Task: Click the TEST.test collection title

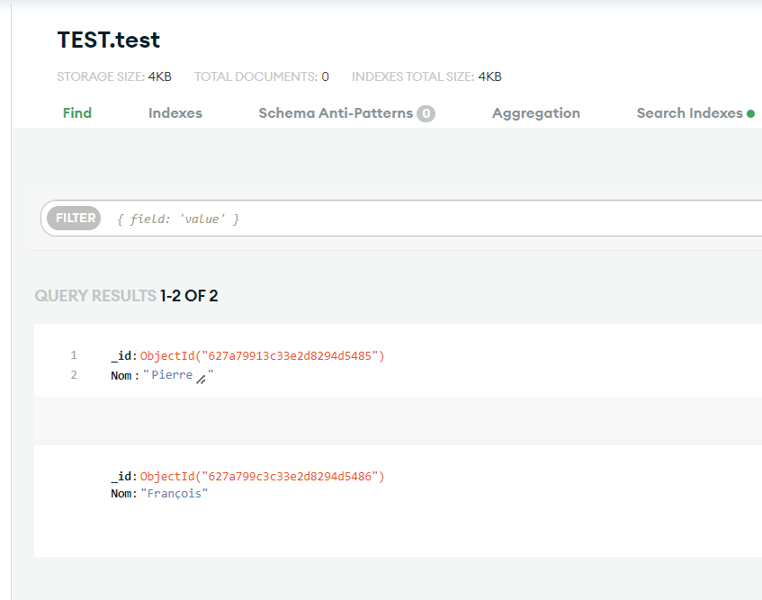Action: tap(109, 40)
